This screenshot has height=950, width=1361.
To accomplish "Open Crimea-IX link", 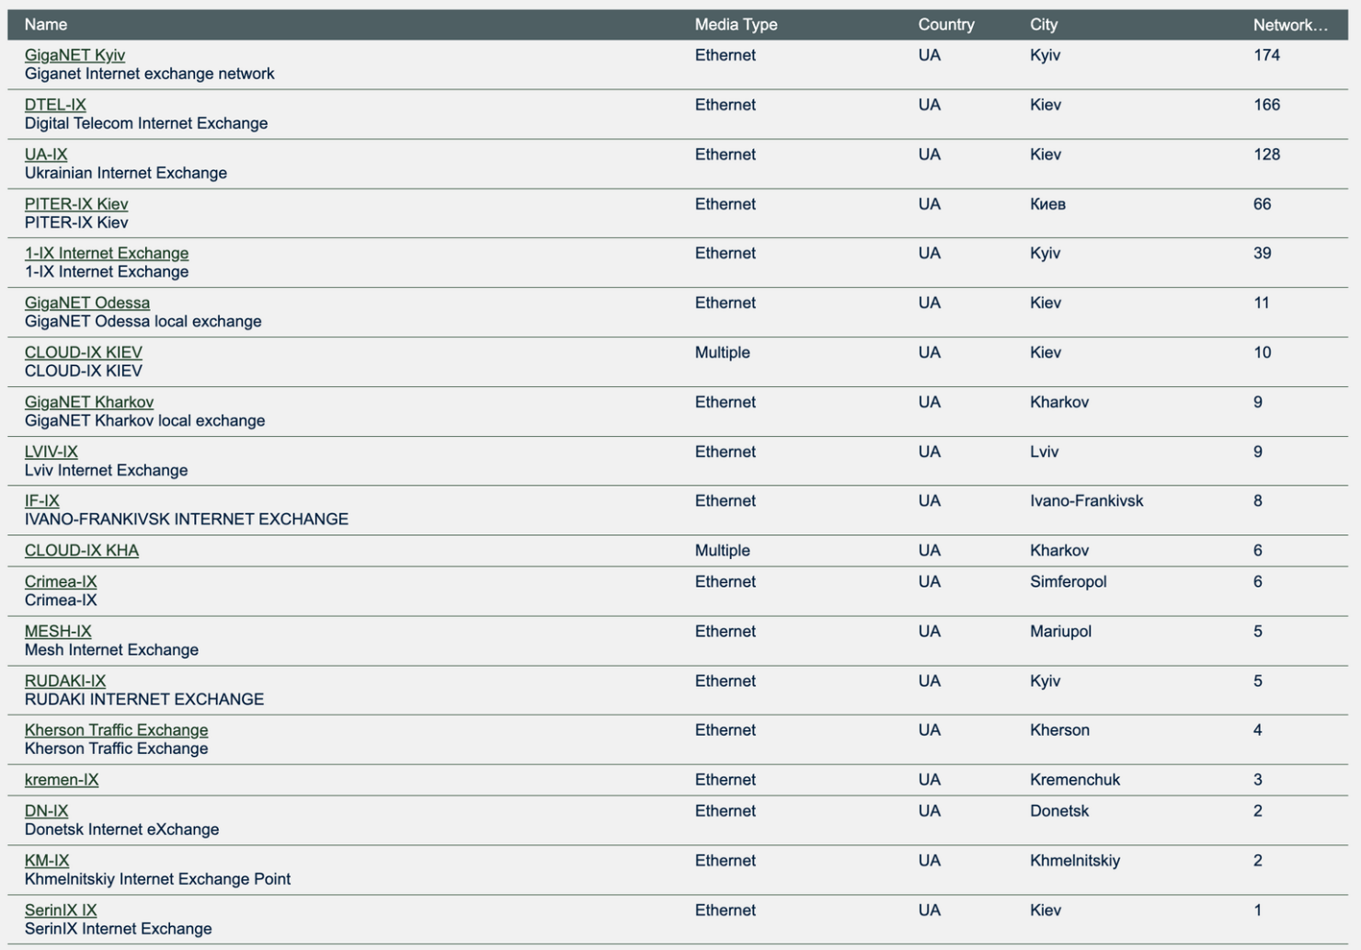I will tap(61, 582).
